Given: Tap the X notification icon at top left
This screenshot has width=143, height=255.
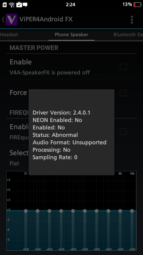Looking at the screenshot, I should click(5, 5).
